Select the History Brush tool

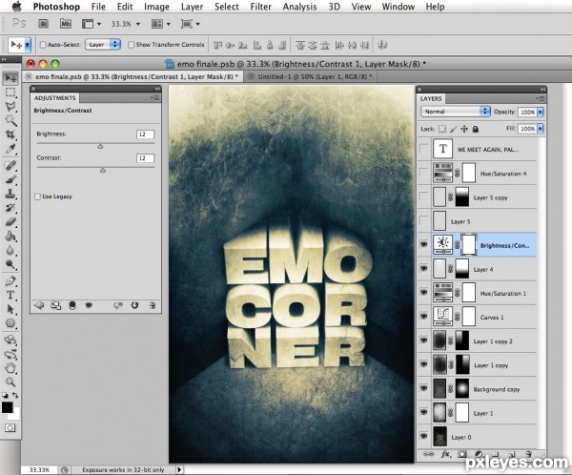[10, 208]
